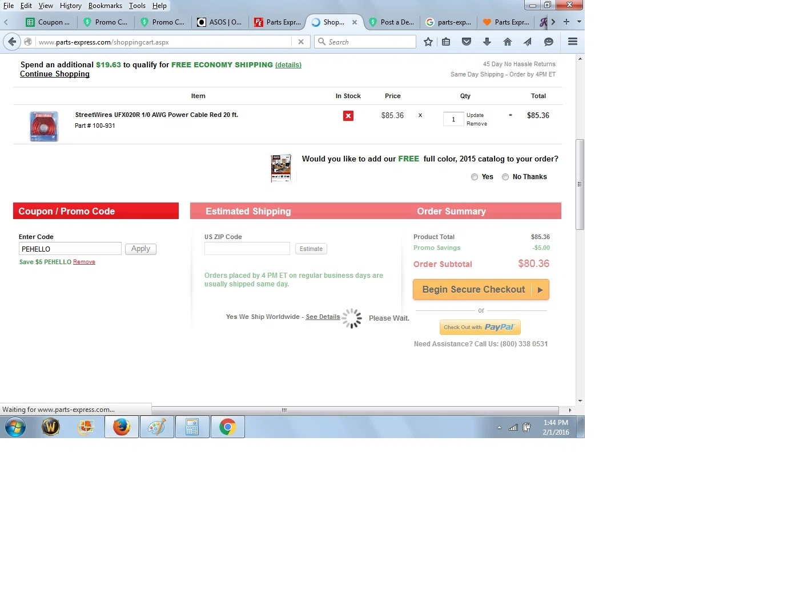Open free shipping details link
The width and height of the screenshot is (812, 607).
point(288,65)
